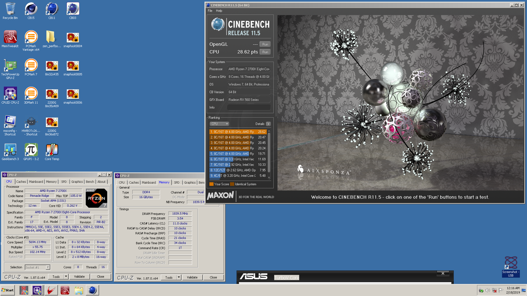
Task: Expand Tools dropdown arrow in right CPU-Z
Action: click(179, 277)
